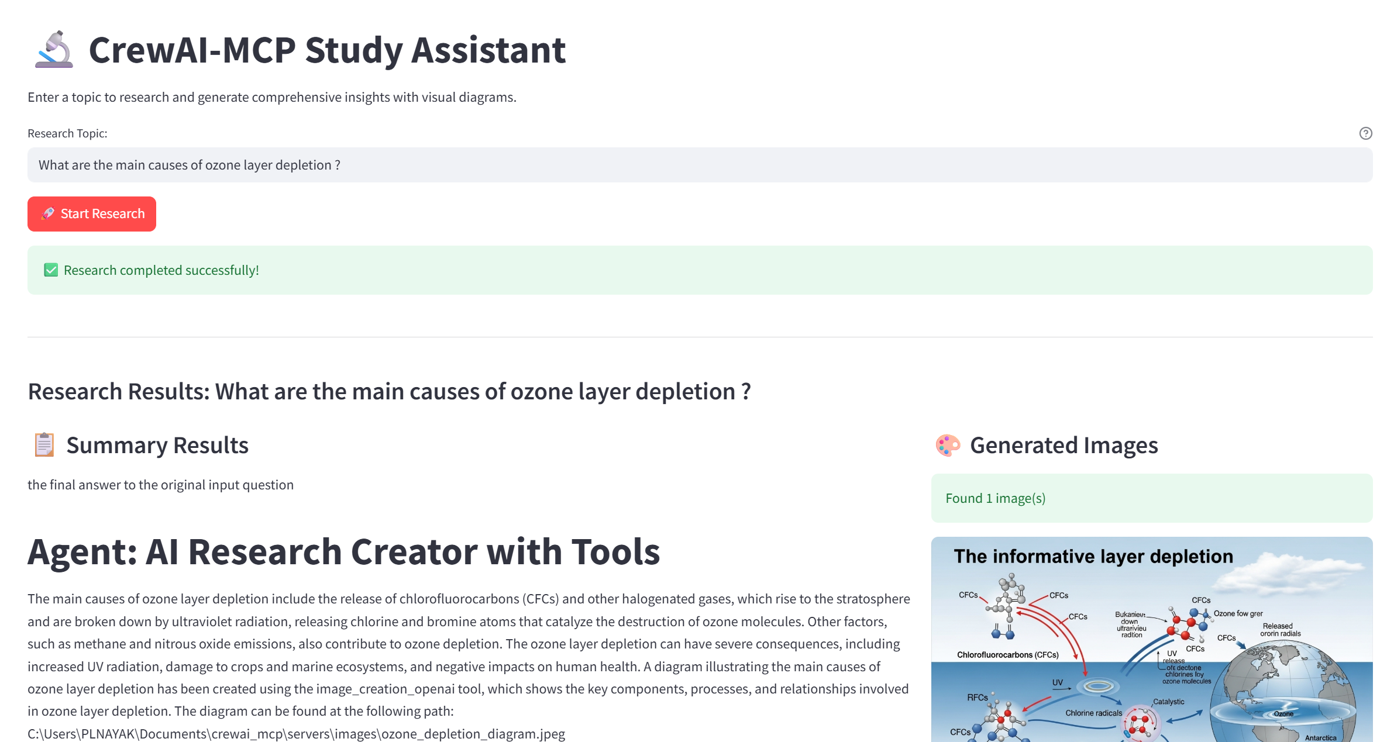Click the 'Research Topic:' label
Image resolution: width=1387 pixels, height=742 pixels.
coord(67,133)
